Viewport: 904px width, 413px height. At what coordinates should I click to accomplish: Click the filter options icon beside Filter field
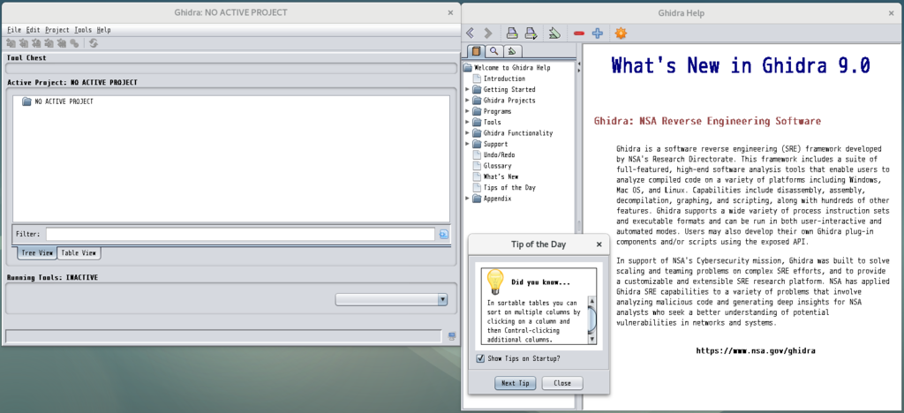pyautogui.click(x=443, y=234)
